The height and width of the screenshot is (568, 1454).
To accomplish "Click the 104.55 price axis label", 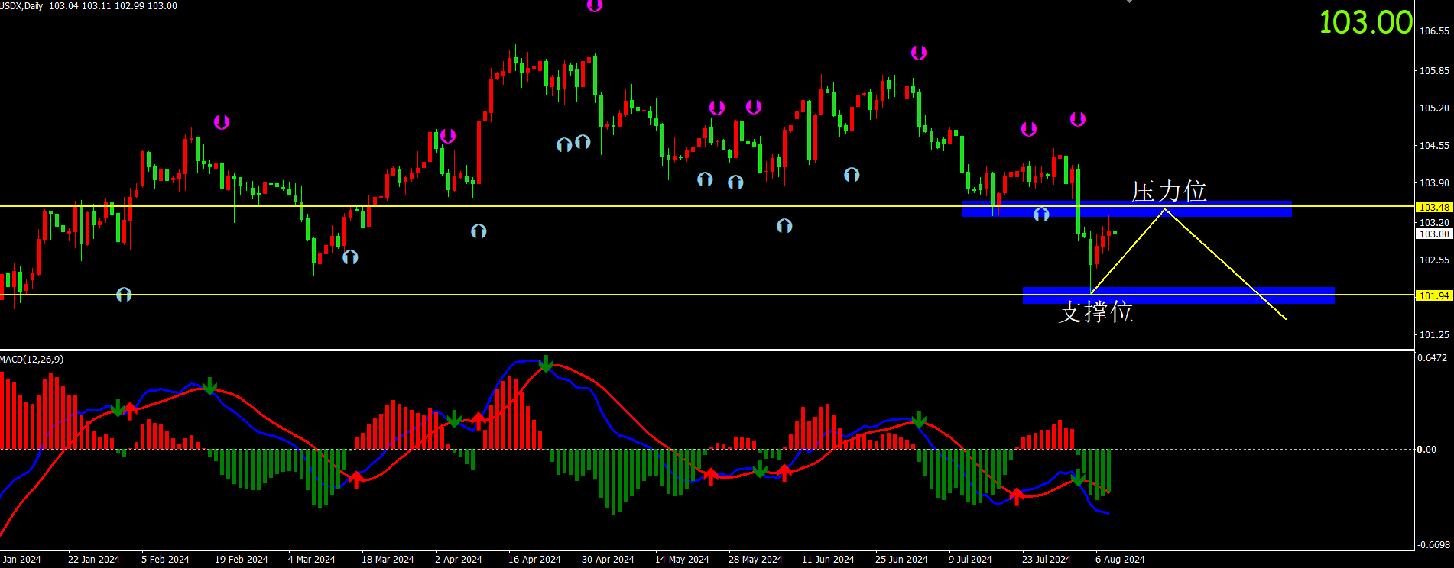I will click(1434, 146).
